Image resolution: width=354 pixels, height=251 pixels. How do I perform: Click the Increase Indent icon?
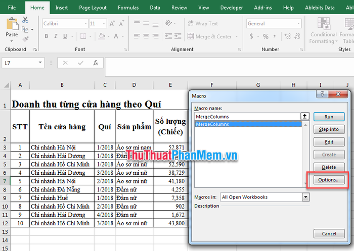178,36
